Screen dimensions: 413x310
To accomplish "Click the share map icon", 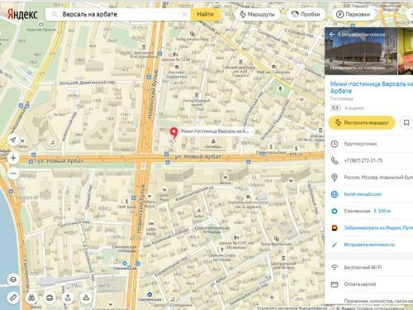I will (x=68, y=298).
